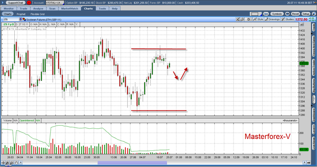Viewport: 317px width, 167px height.
Task: Click the Net Liq value in header
Action: (141, 3)
